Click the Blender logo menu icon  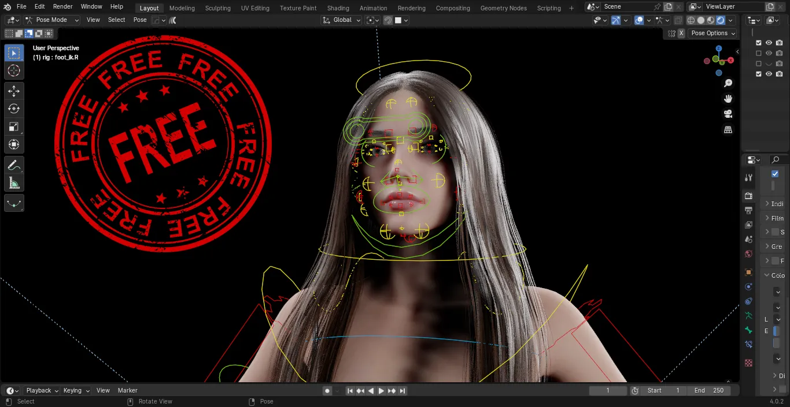[x=8, y=7]
